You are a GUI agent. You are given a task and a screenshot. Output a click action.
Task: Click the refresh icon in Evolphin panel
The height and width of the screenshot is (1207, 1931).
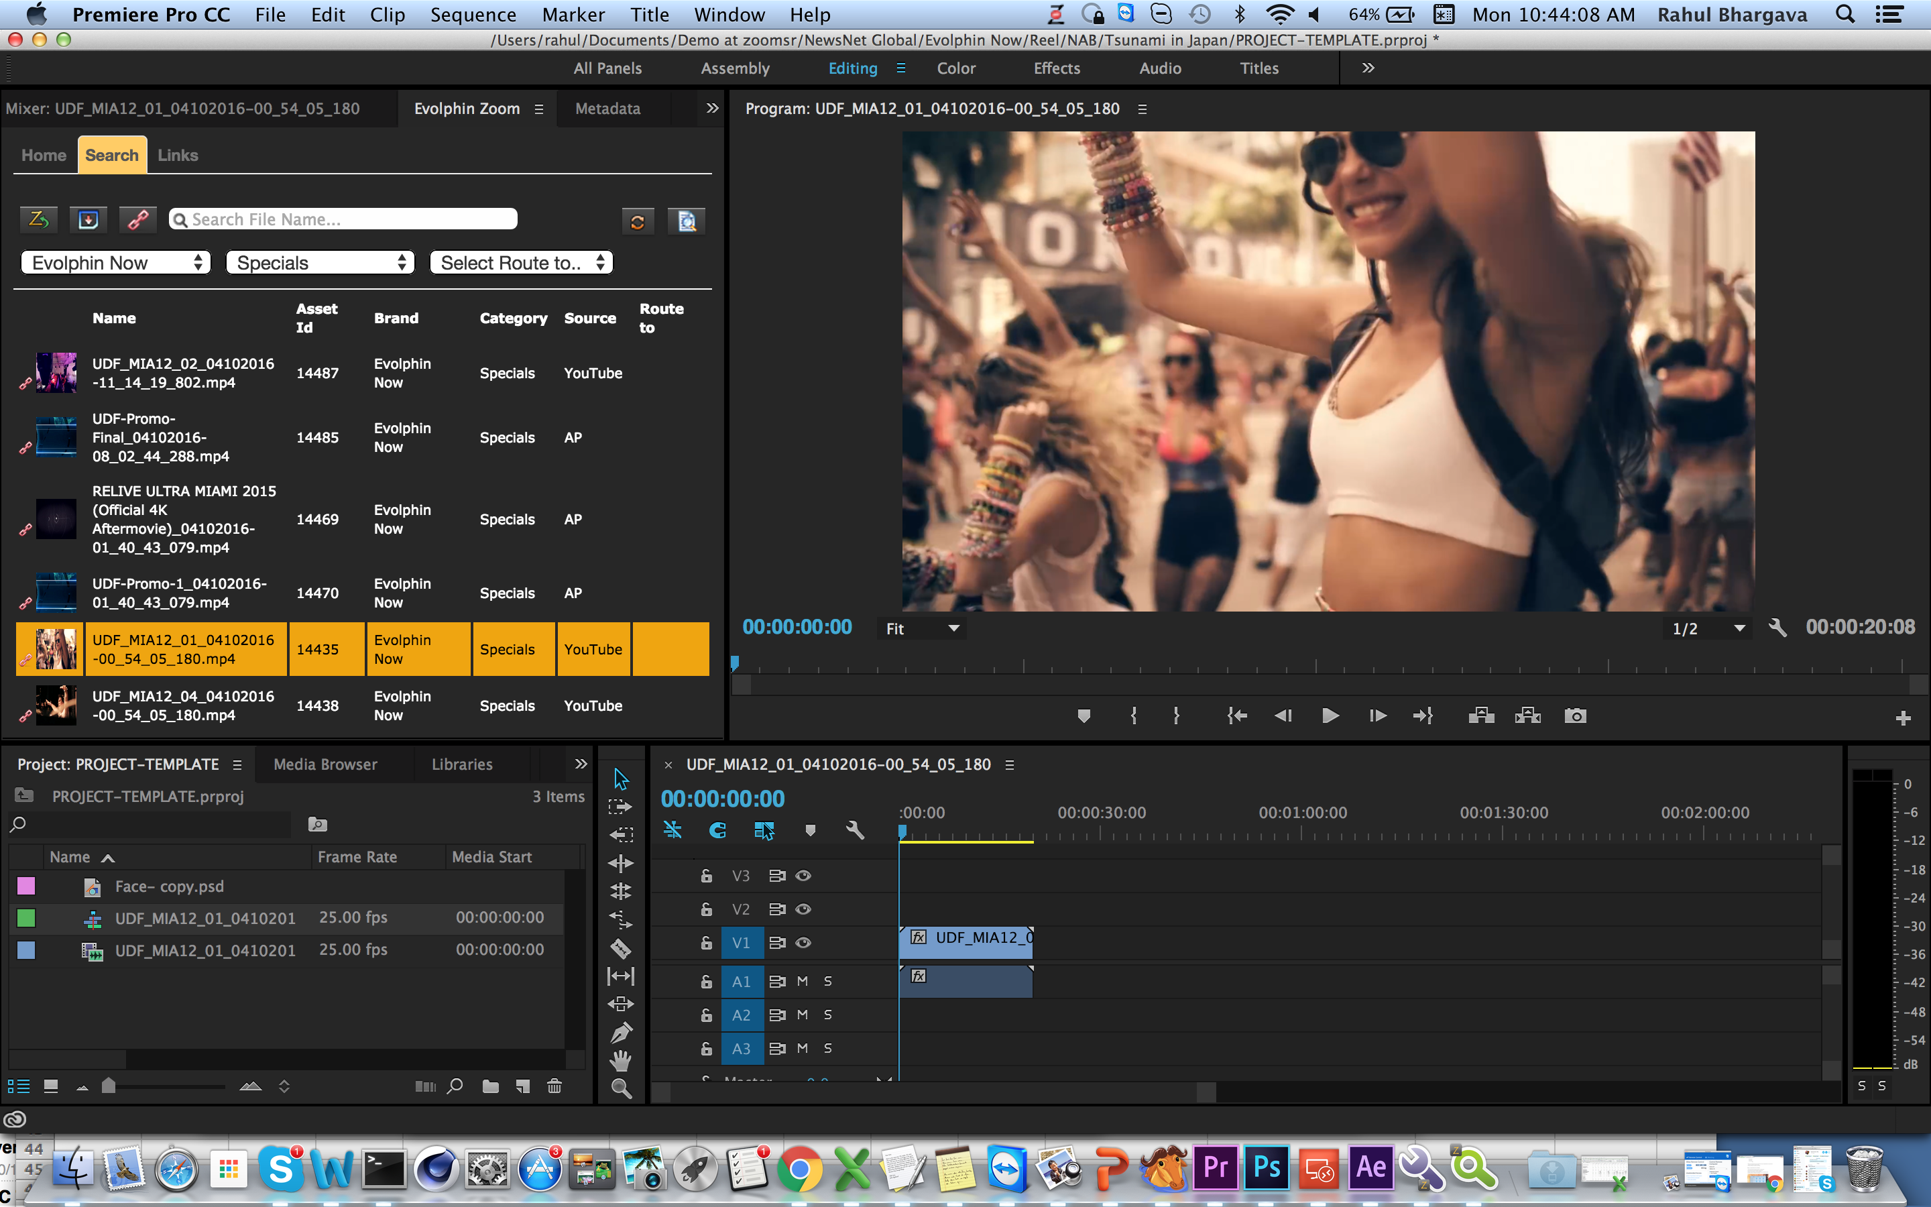638,221
